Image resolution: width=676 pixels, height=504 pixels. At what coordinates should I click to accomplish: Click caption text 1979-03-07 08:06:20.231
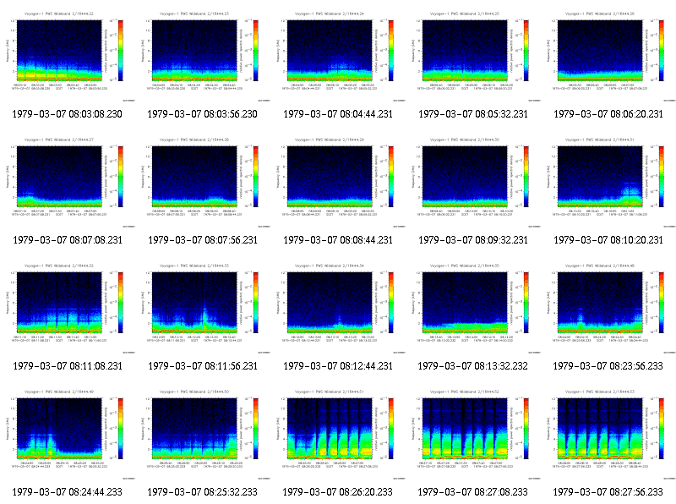(x=608, y=114)
